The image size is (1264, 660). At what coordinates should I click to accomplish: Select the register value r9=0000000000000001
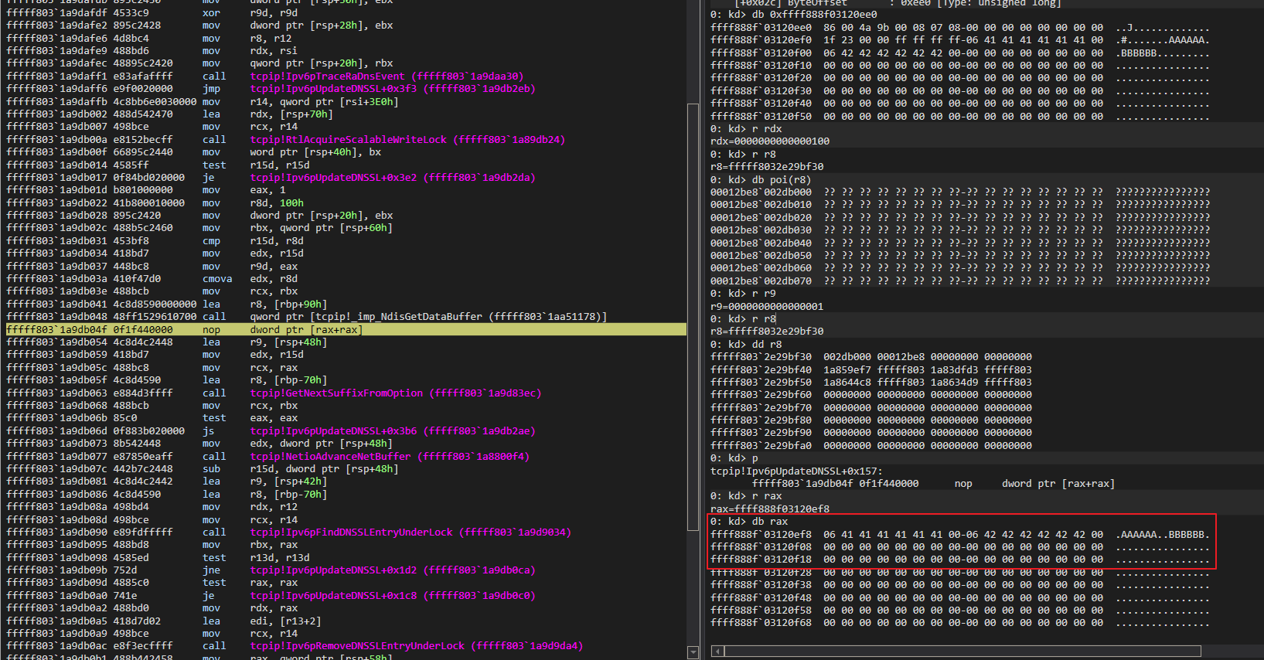[767, 307]
